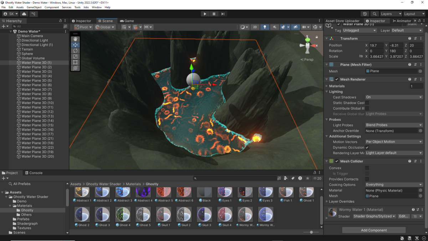This screenshot has height=241, width=428.
Task: Open the version control icon
Action: pyautogui.click(x=34, y=14)
